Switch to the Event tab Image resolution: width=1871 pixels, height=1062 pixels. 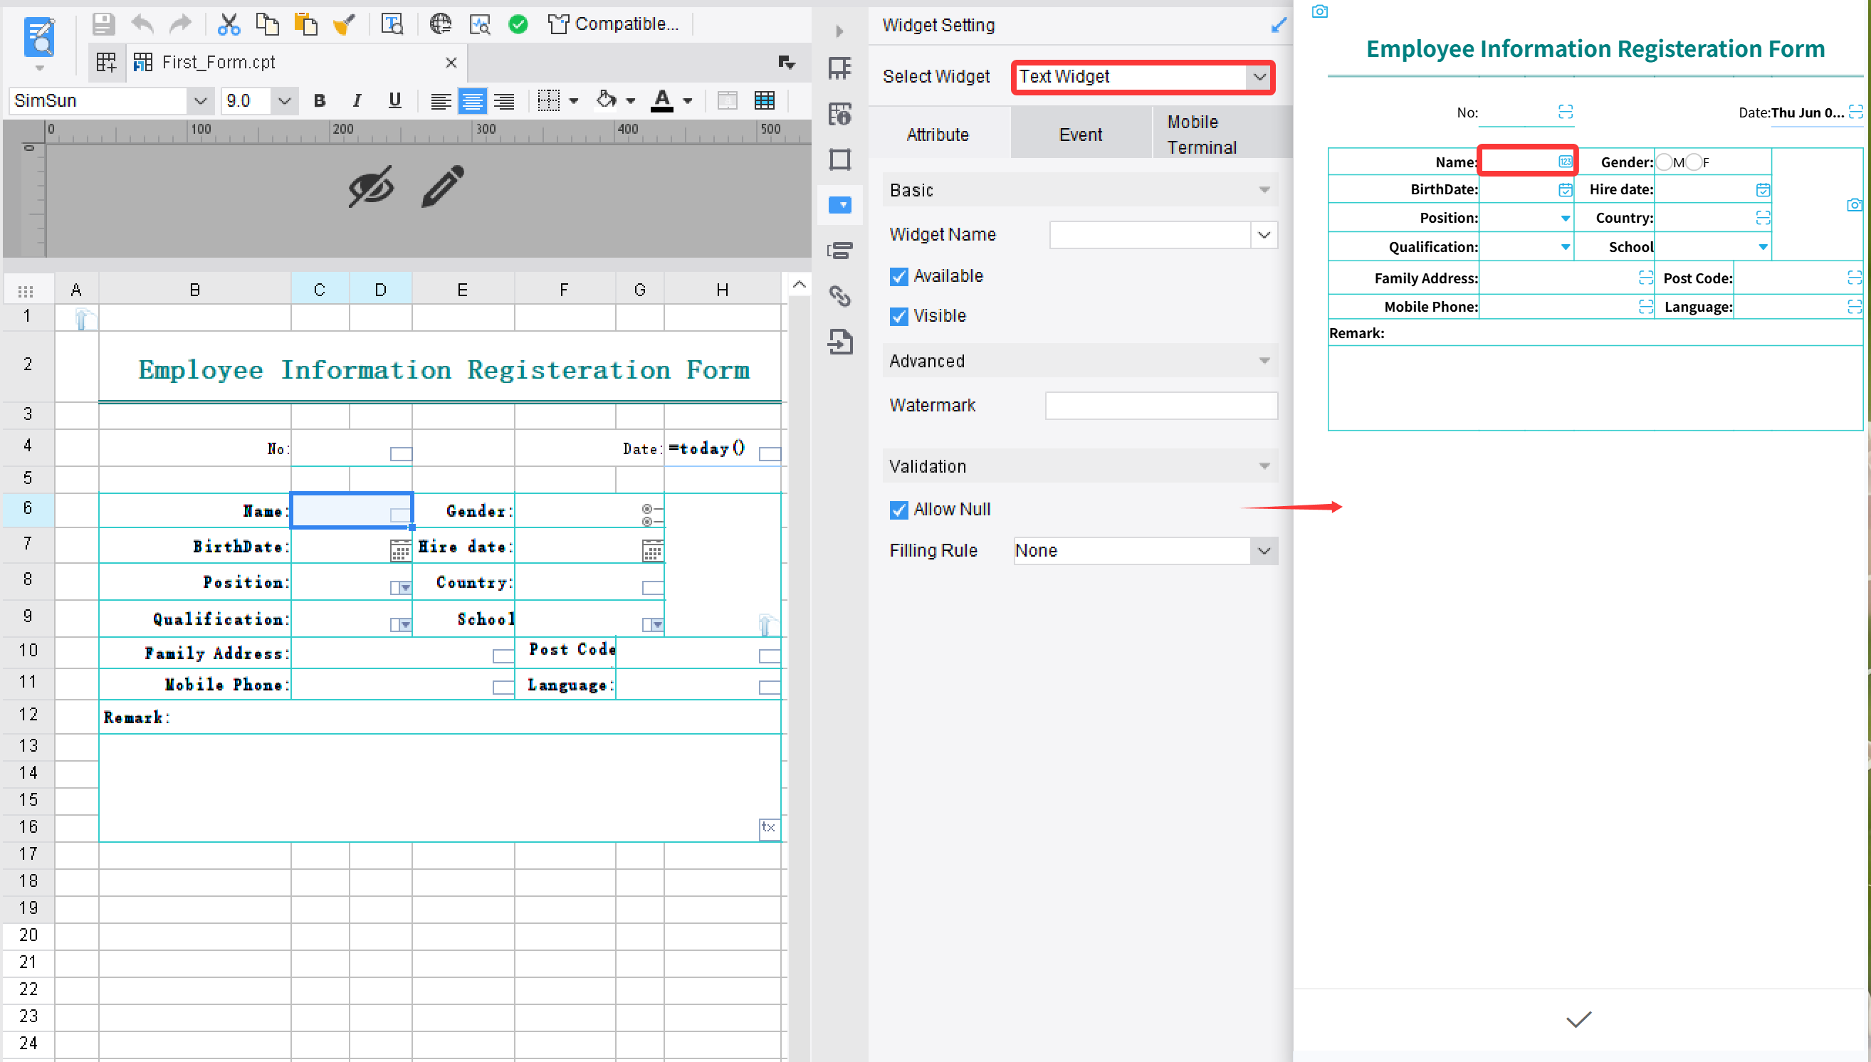(1080, 134)
